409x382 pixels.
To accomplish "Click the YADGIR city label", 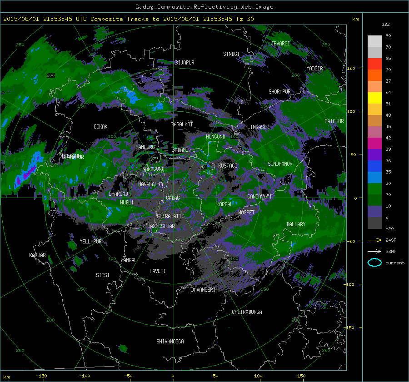I will pyautogui.click(x=314, y=69).
